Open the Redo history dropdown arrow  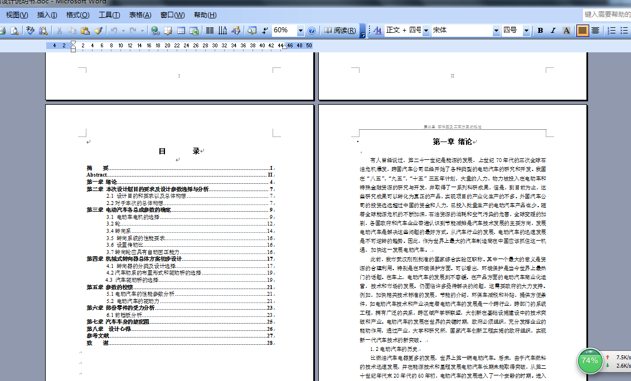[142, 31]
